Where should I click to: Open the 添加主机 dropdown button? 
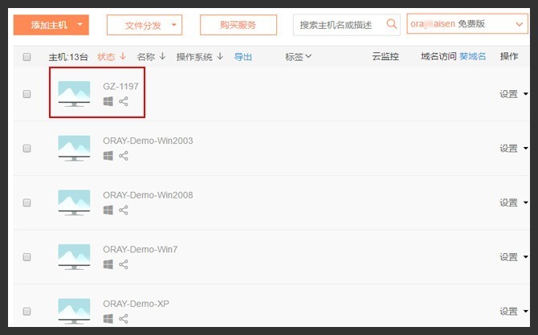coord(51,25)
